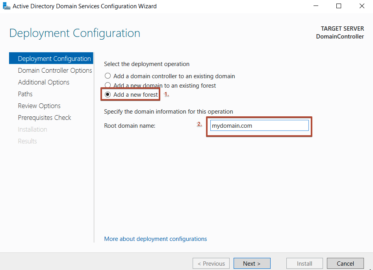373x270 pixels.
Task: Click the wizard's server icon in title bar
Action: coord(7,6)
